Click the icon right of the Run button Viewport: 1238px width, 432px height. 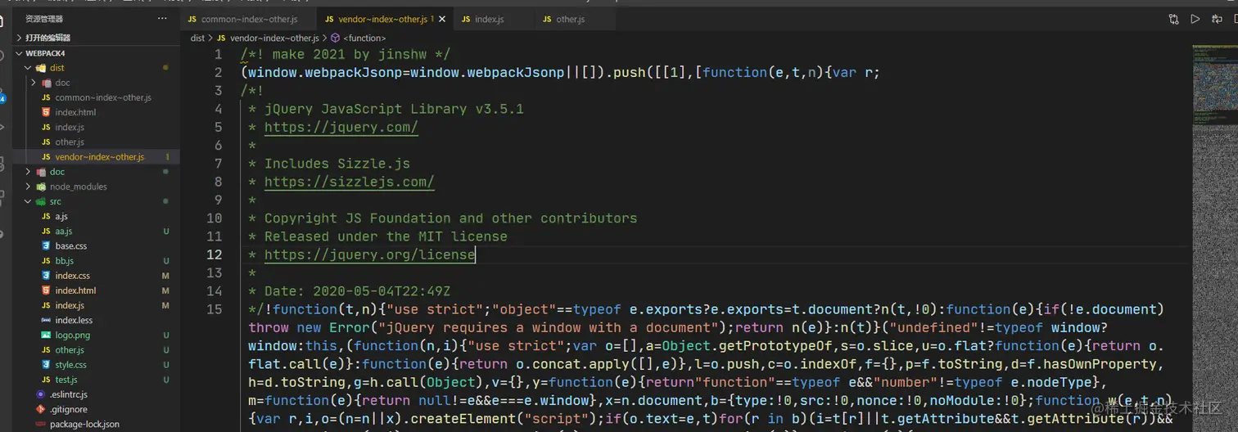(x=1217, y=19)
